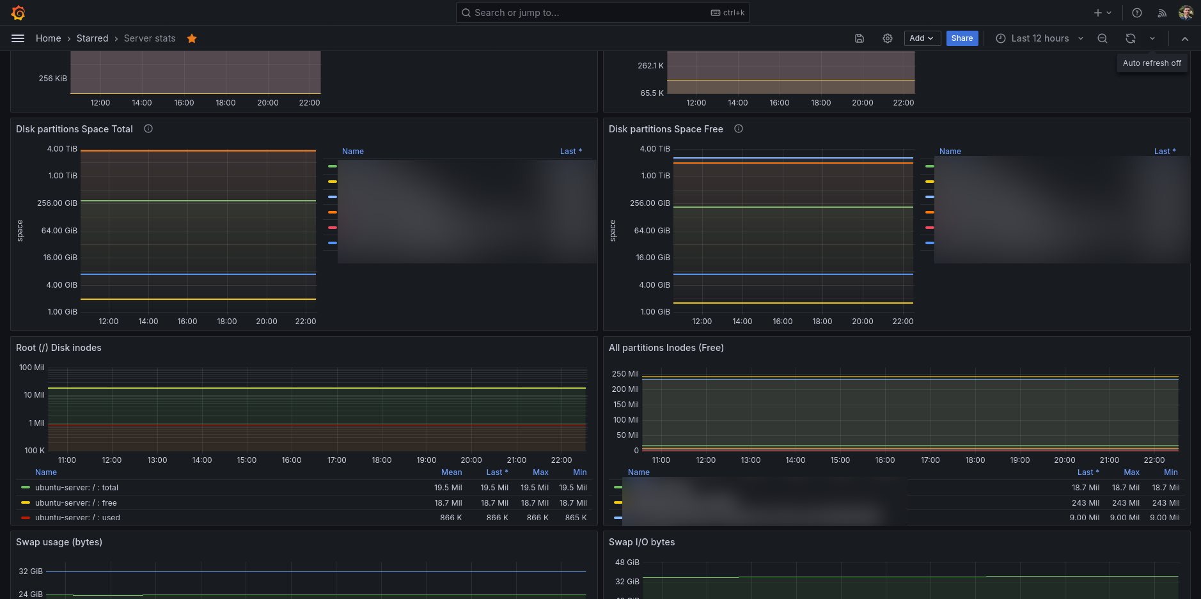Screen dimensions: 1201x599
Task: Click the save dashboard icon
Action: point(860,38)
